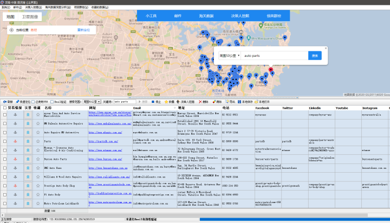Check the Prestige Auto Body Shop row checkbox

coord(5,186)
